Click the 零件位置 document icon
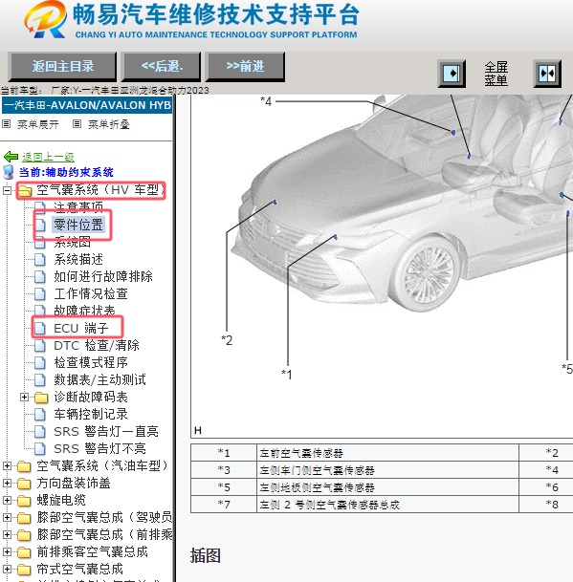 point(40,225)
